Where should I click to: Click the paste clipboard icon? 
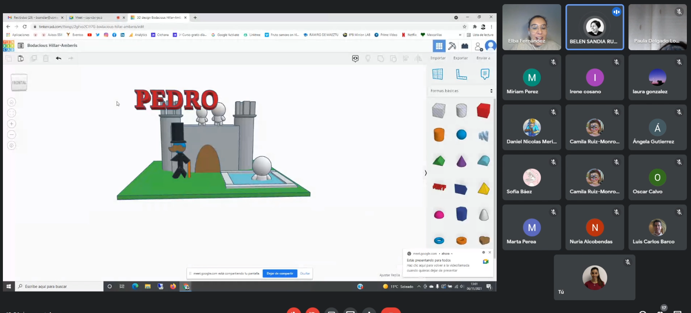coord(21,58)
